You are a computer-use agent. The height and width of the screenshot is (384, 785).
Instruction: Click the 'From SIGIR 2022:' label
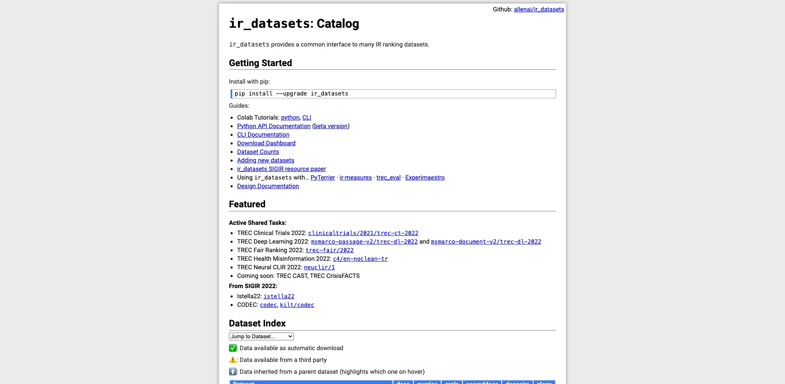point(253,286)
